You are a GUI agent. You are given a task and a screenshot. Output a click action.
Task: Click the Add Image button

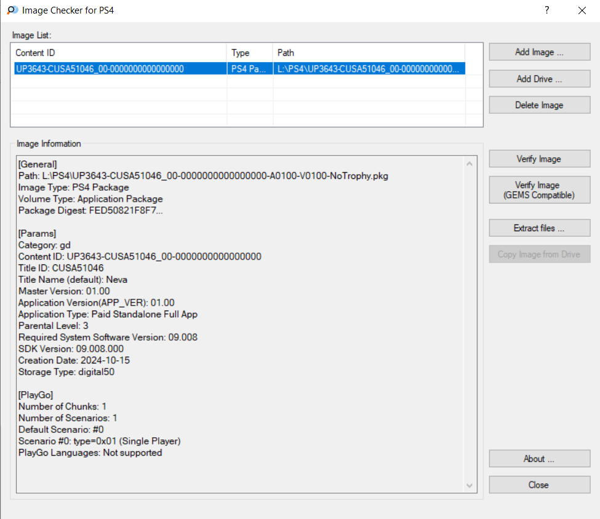point(540,52)
